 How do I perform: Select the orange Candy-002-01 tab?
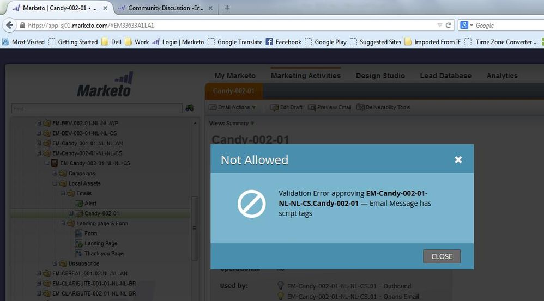(233, 91)
